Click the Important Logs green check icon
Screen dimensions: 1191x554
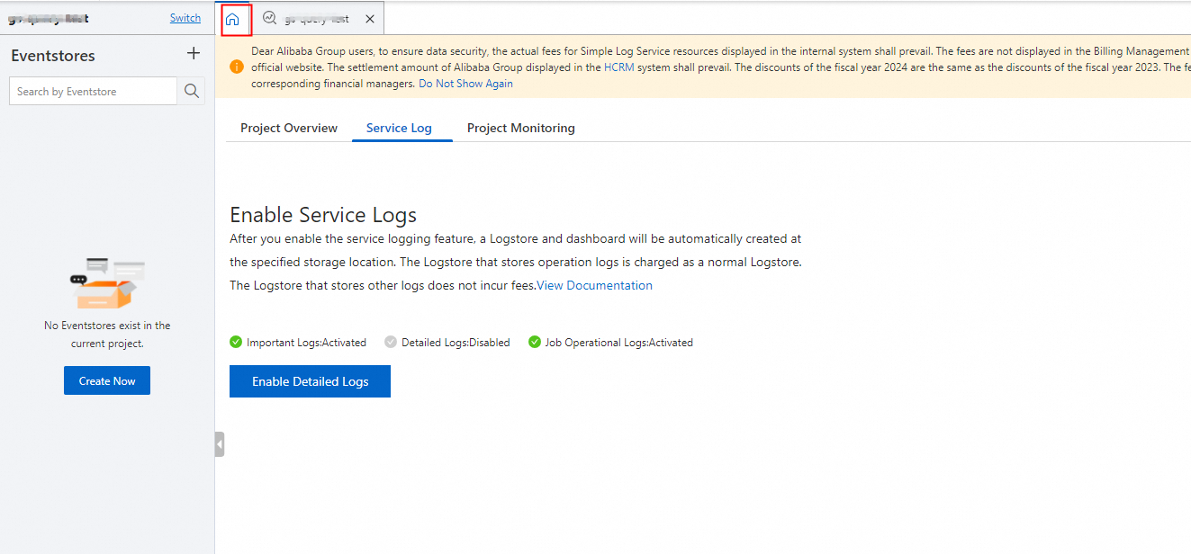tap(236, 342)
